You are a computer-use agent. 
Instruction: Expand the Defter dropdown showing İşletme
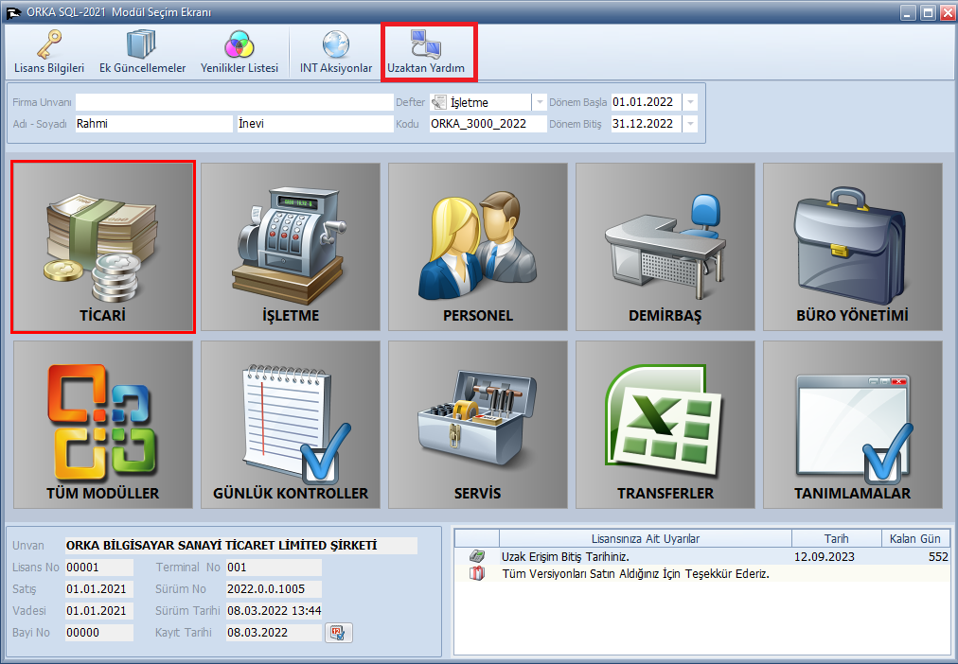(x=539, y=102)
